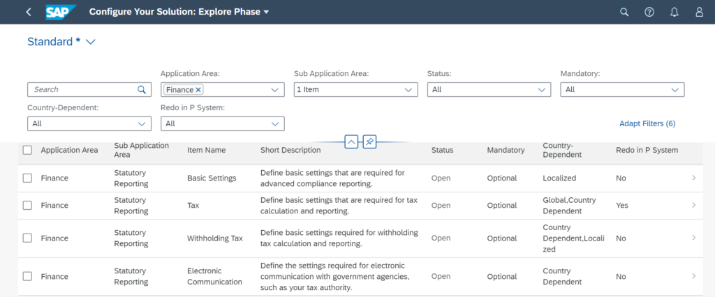Open the help question mark icon
Image resolution: width=715 pixels, height=297 pixels.
[x=649, y=12]
